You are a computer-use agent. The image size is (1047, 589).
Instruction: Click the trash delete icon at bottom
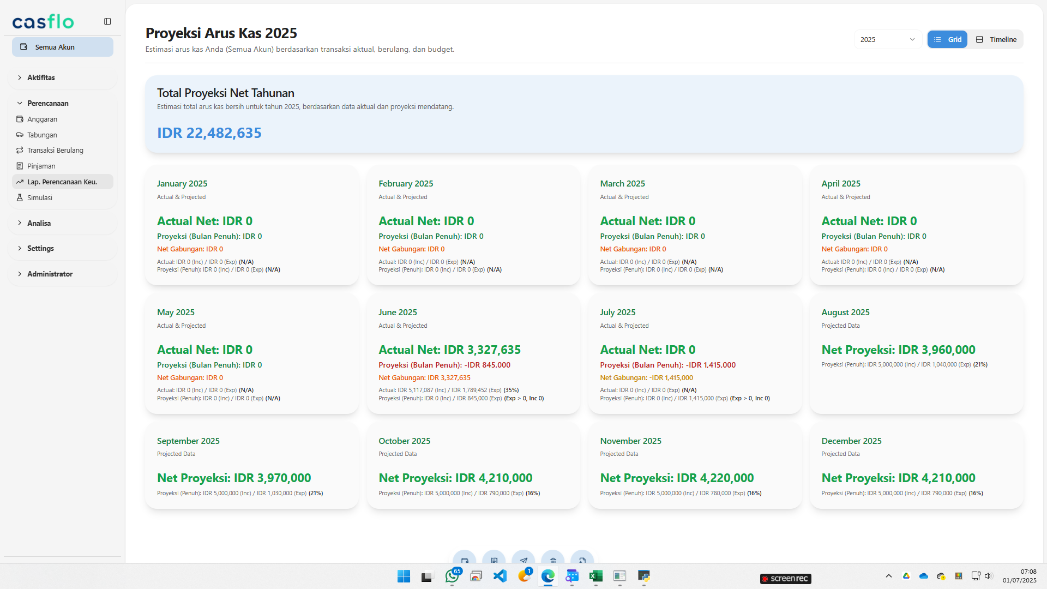553,560
